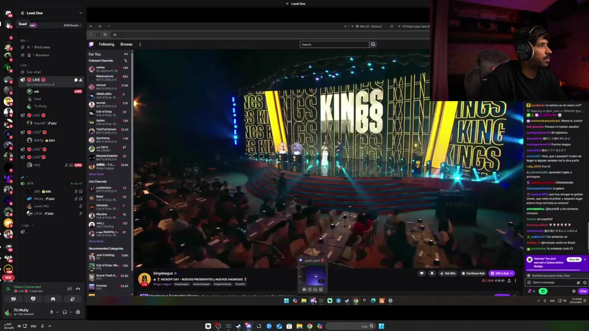Image resolution: width=589 pixels, height=331 pixels.
Task: Open the shroud followed channel
Action: (x=109, y=86)
